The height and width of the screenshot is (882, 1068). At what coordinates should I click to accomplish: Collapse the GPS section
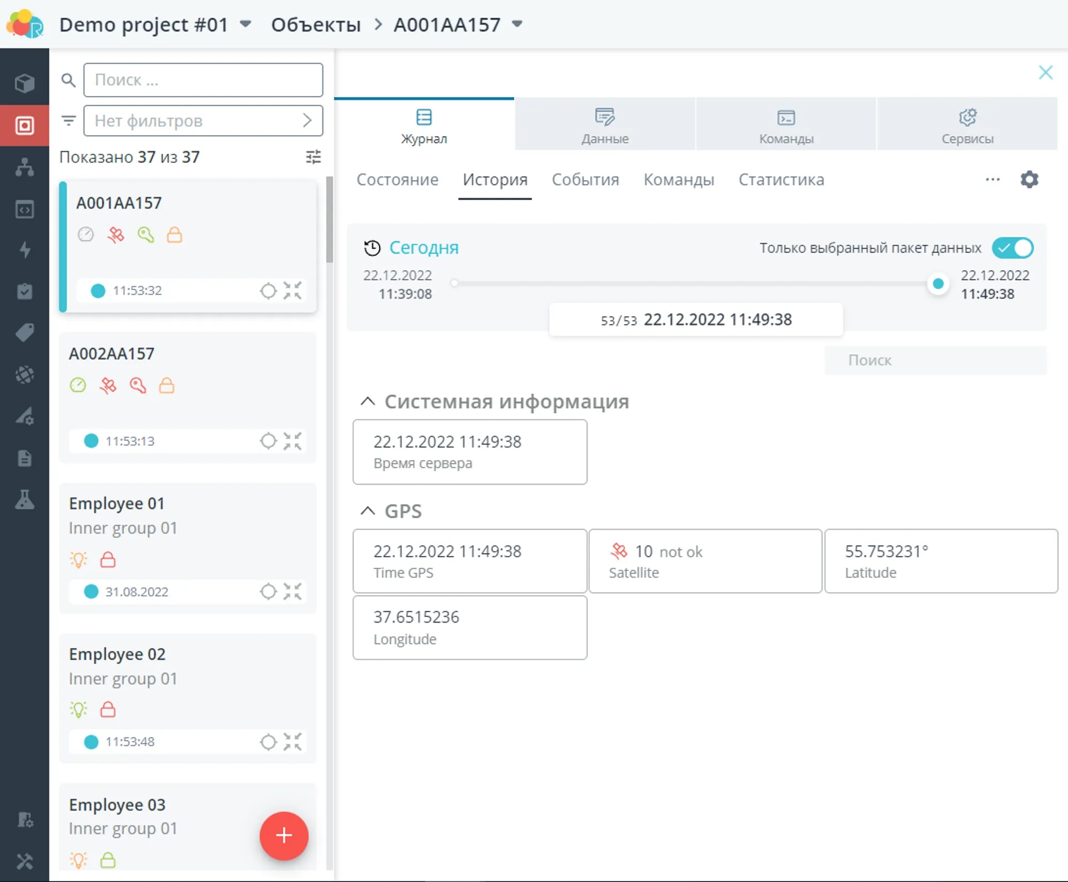click(368, 511)
